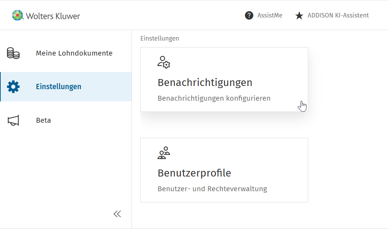Viewport: 388px width, 230px height.
Task: Open the Beta sidebar entry
Action: tap(43, 121)
